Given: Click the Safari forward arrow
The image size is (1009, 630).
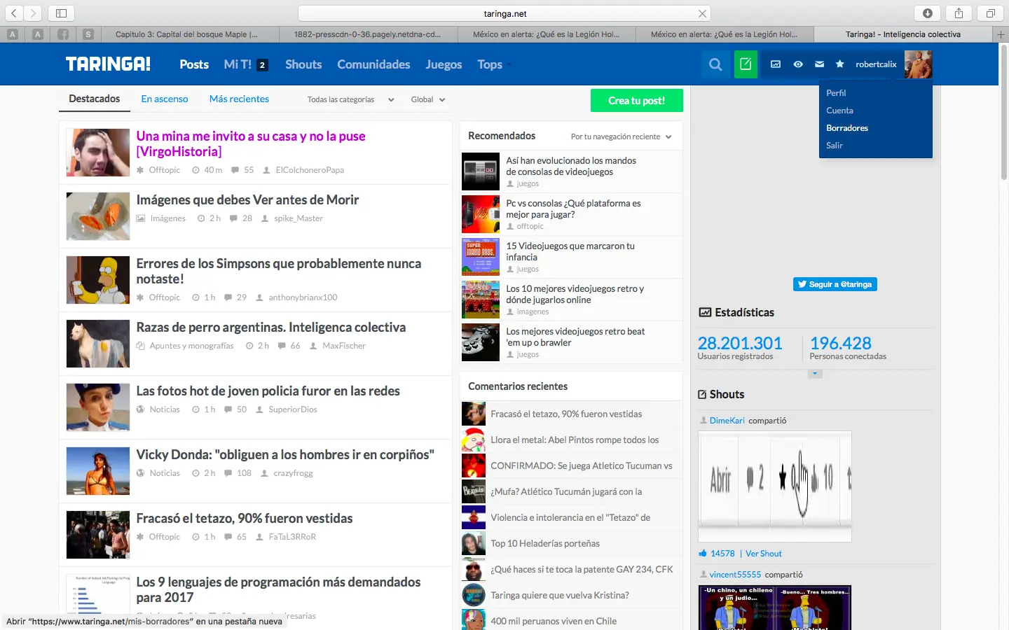Looking at the screenshot, I should point(33,13).
